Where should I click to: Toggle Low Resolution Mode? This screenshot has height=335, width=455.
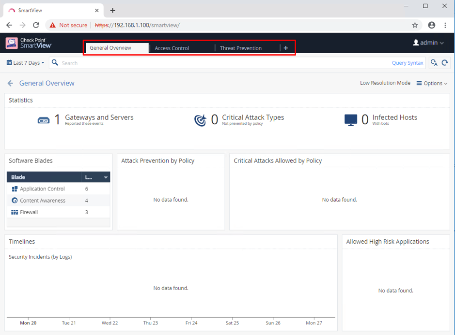pos(385,83)
